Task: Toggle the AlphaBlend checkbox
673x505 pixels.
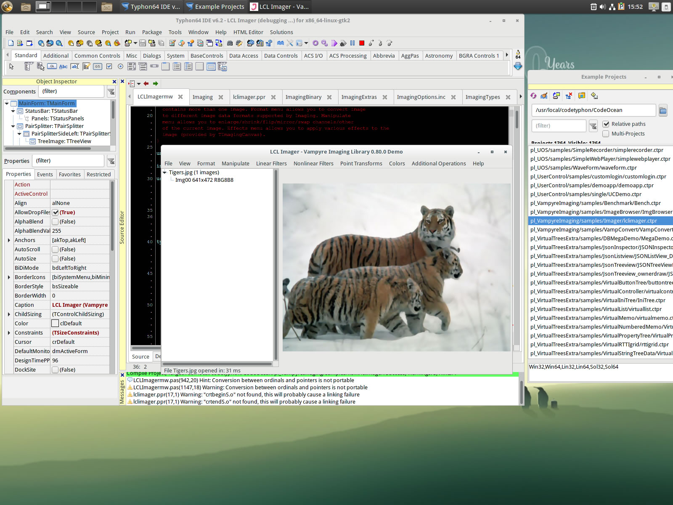Action: click(x=55, y=221)
